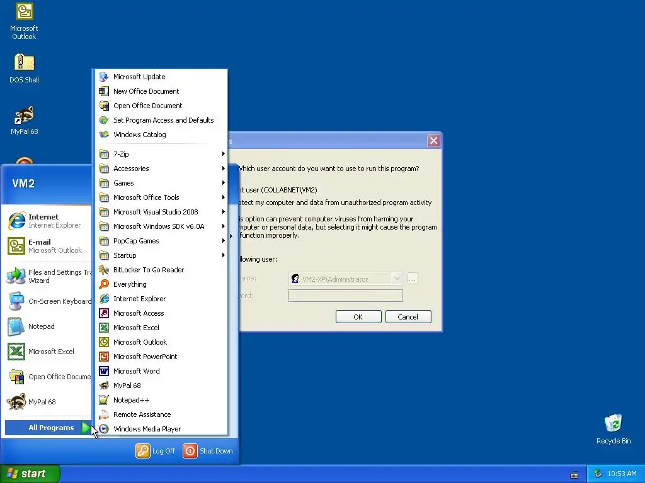Image resolution: width=645 pixels, height=483 pixels.
Task: Click Internet Explorer icon in All Programs list
Action: click(x=104, y=299)
